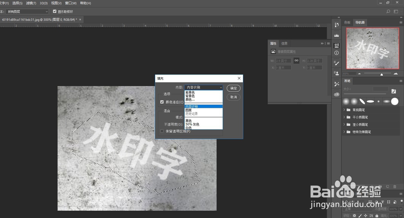
Task: Choose Foreground Color from the list
Action: 204,92
